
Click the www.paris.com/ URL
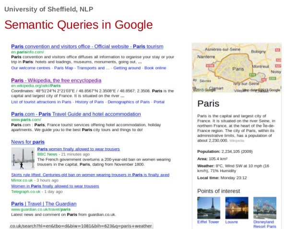point(26,120)
